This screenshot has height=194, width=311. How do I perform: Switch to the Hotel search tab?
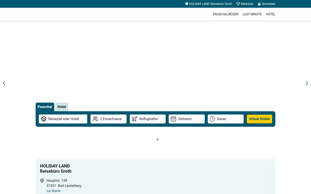62,107
